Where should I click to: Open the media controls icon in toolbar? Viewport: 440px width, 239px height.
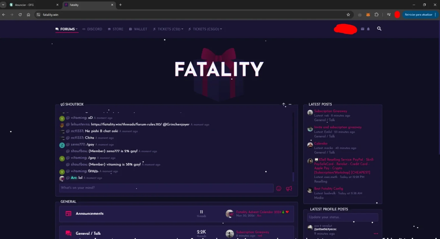[x=389, y=15]
